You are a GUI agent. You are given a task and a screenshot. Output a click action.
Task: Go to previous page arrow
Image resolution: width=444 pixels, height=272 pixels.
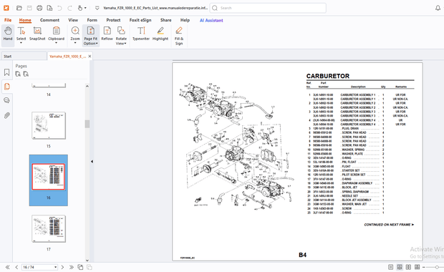16,267
